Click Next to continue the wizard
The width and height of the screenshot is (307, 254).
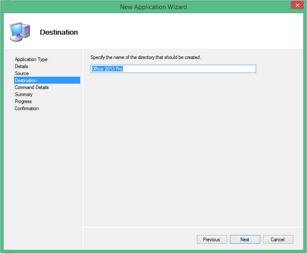[x=245, y=240]
